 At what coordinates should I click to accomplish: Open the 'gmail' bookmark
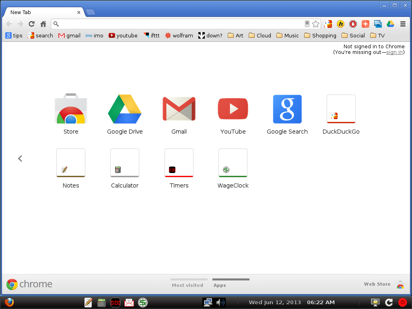coord(69,35)
